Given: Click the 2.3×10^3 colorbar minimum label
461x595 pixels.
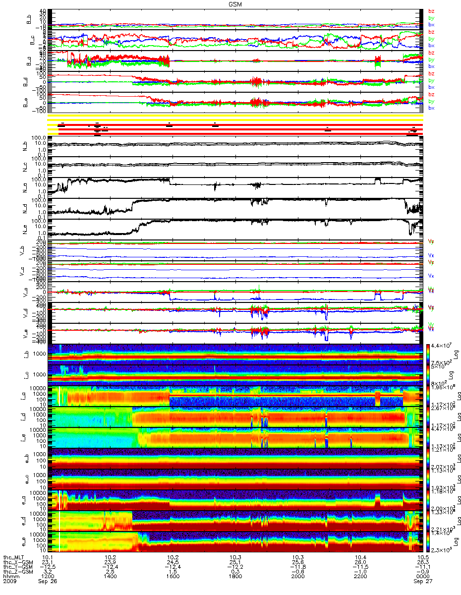Looking at the screenshot, I should [x=440, y=550].
